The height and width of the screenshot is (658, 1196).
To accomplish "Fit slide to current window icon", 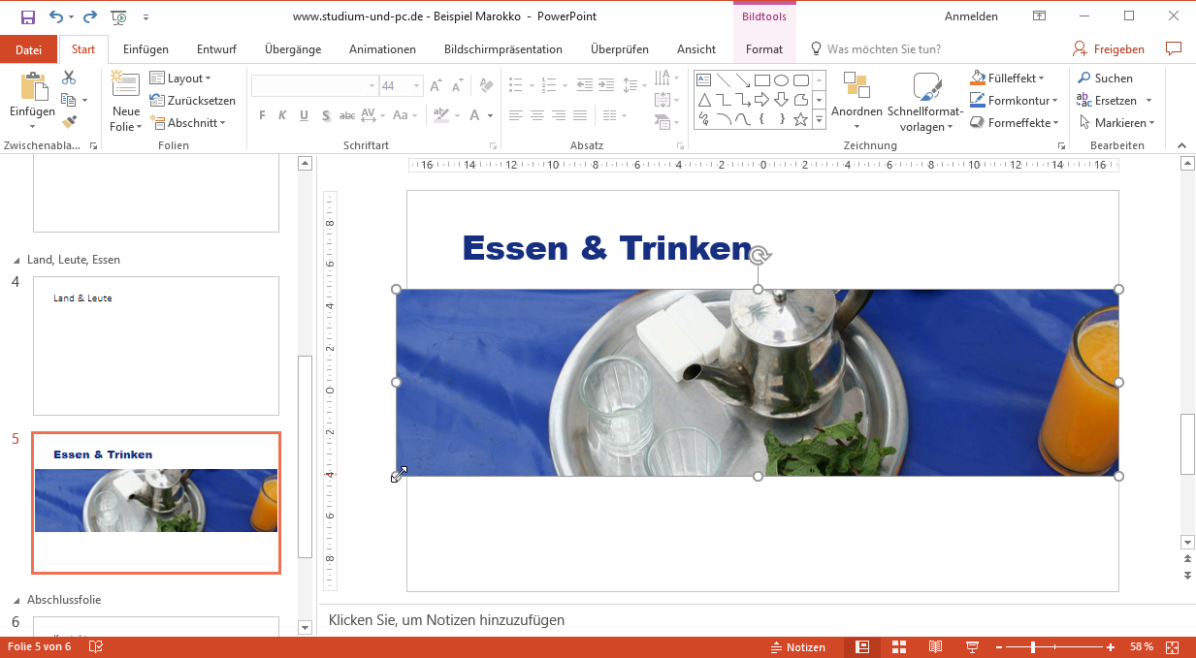I will click(x=1172, y=646).
